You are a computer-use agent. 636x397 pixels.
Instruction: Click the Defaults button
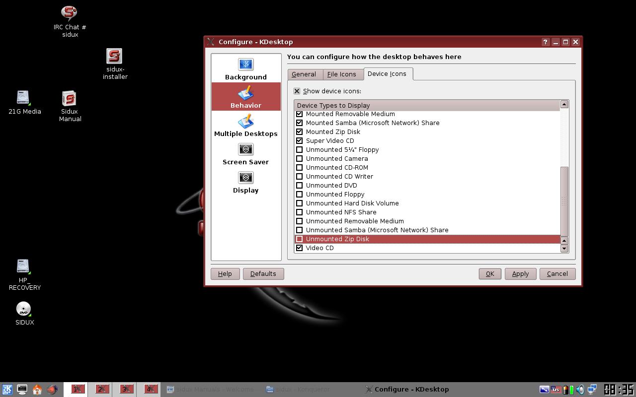pos(263,274)
